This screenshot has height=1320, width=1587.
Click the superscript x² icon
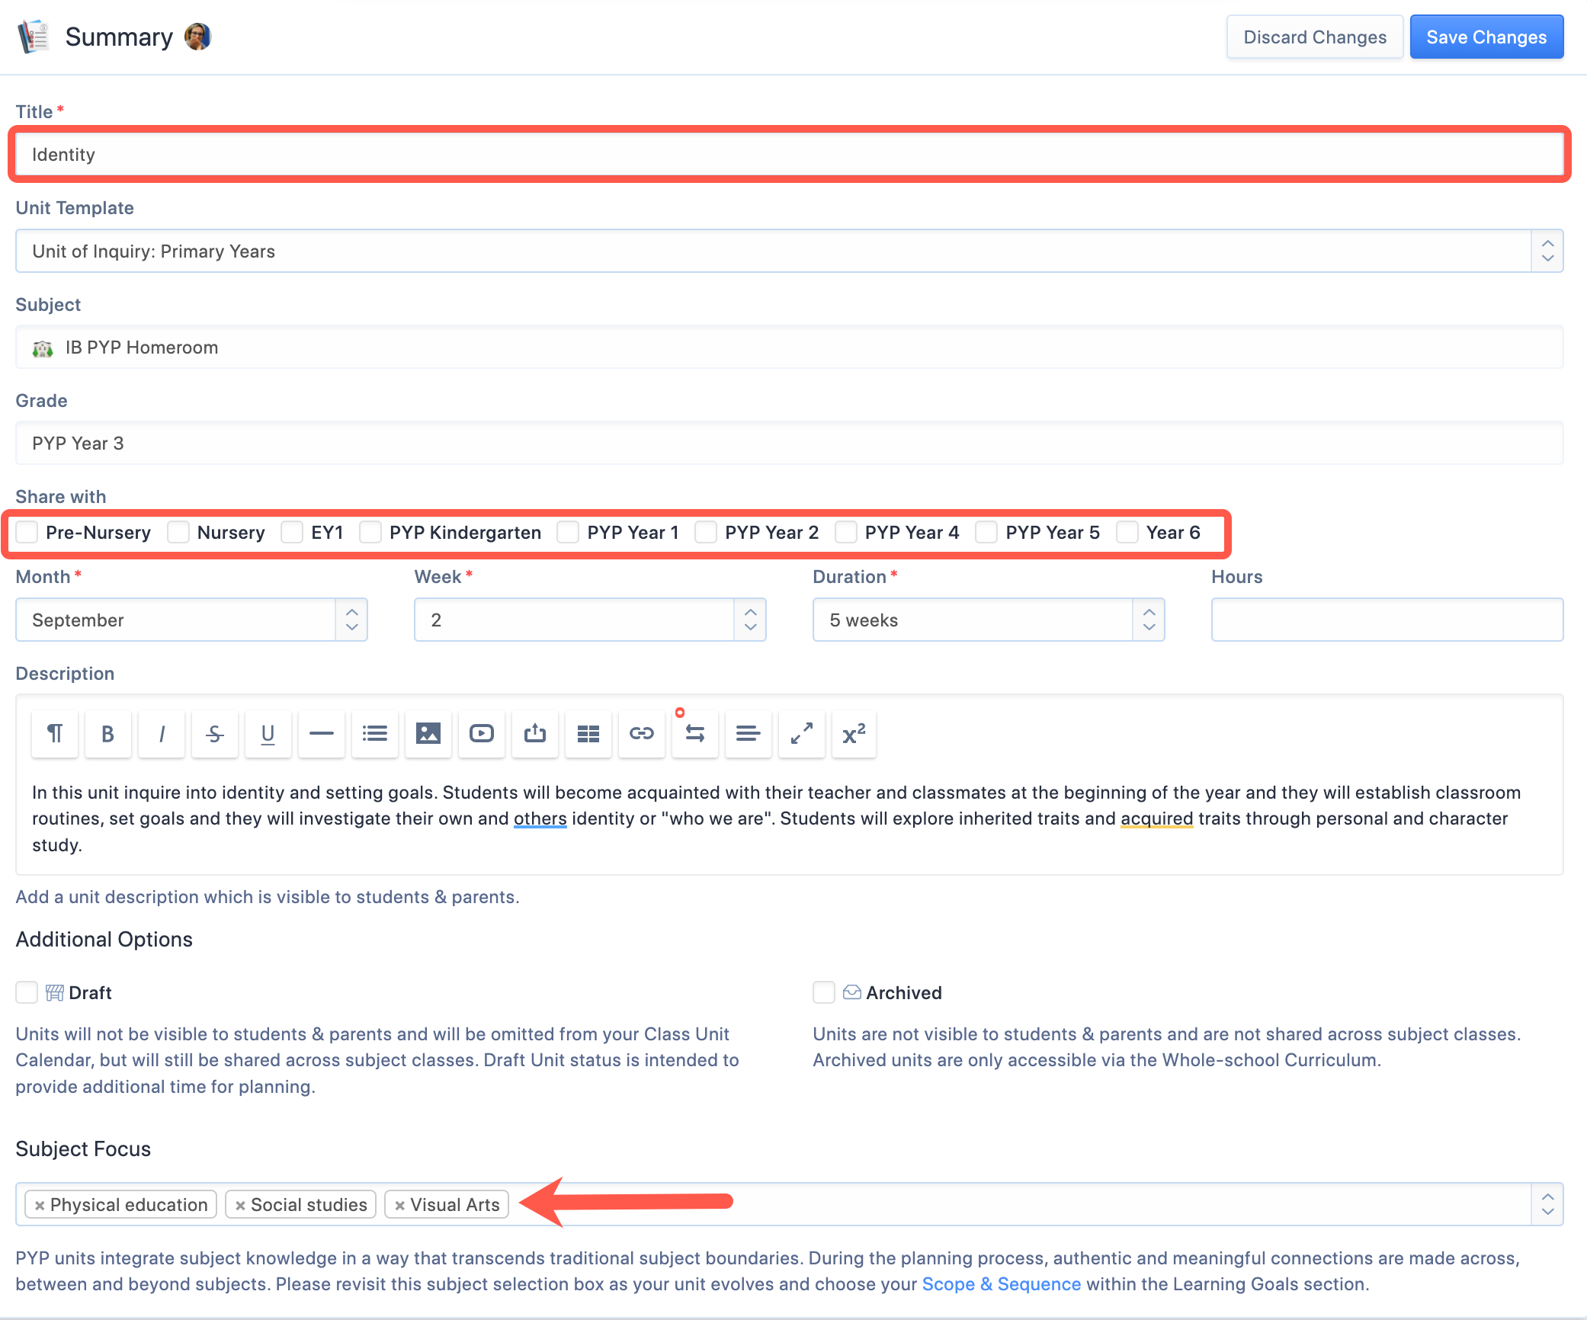point(854,734)
